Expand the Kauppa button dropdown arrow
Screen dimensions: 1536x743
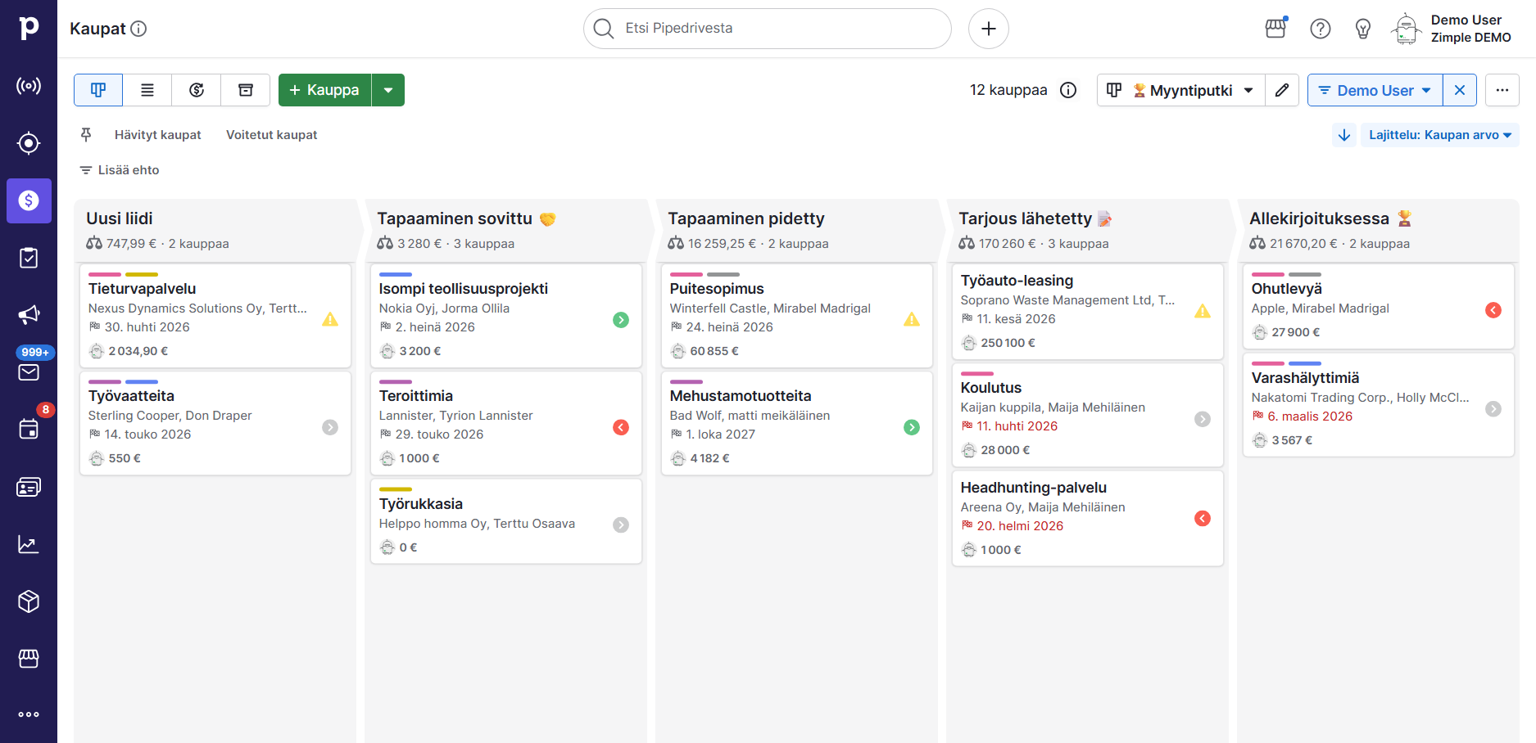pyautogui.click(x=388, y=90)
